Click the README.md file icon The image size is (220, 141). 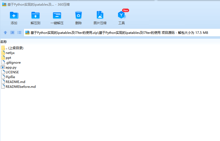pos(3,82)
